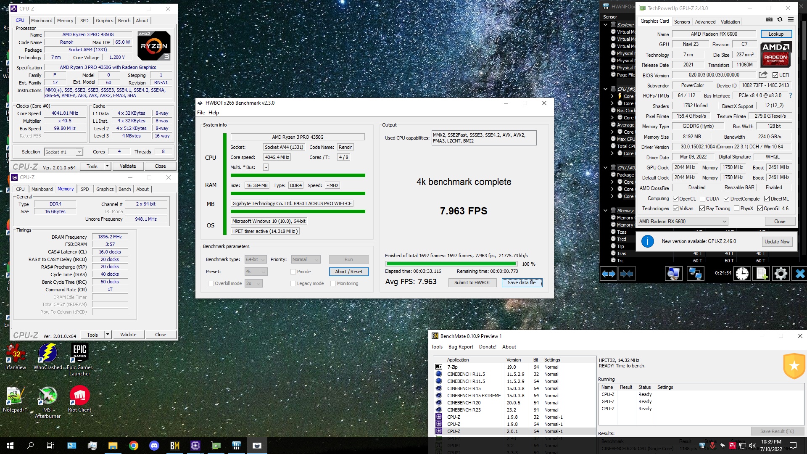The image size is (807, 454).
Task: Open the Windows Start menu
Action: (x=10, y=446)
